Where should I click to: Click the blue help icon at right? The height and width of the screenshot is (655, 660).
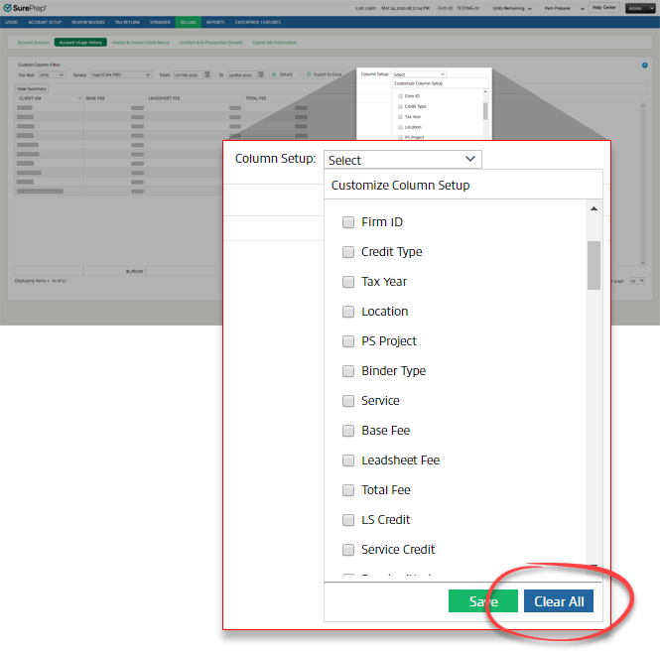click(644, 65)
